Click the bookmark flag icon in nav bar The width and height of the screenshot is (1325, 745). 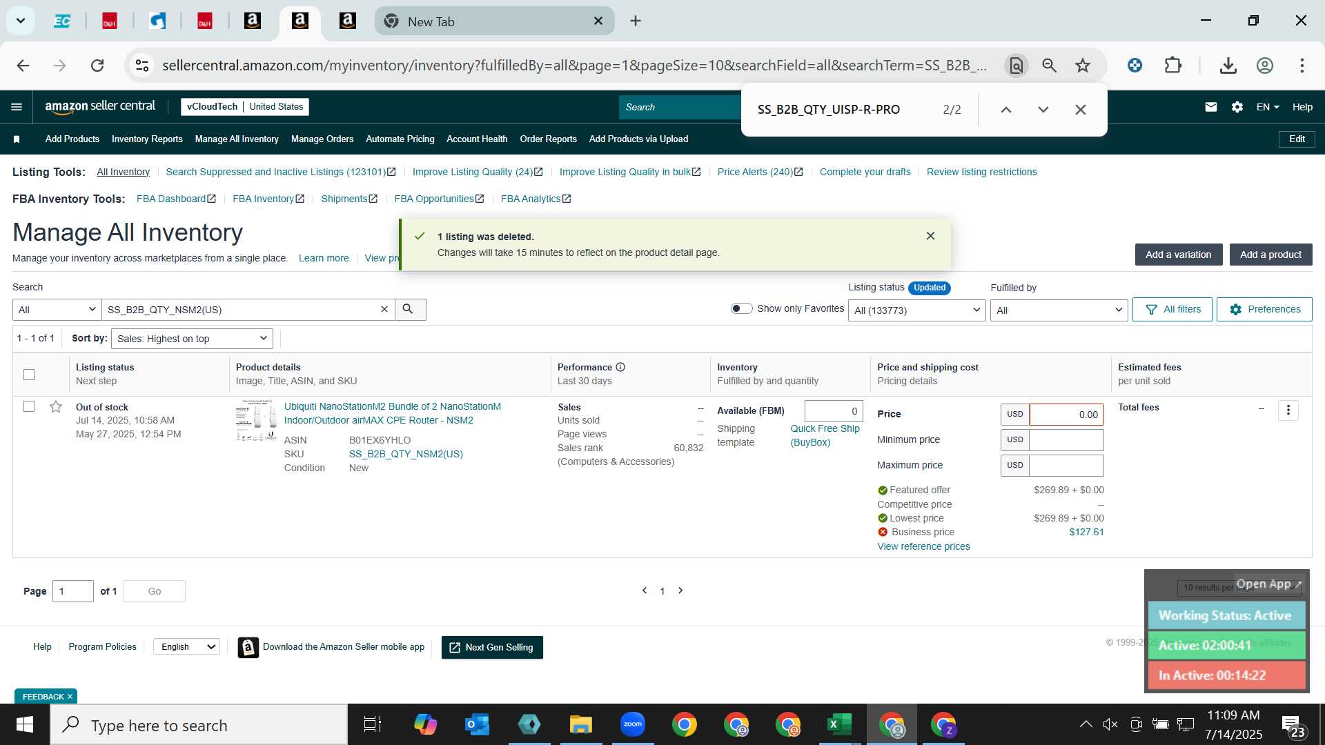tap(17, 139)
